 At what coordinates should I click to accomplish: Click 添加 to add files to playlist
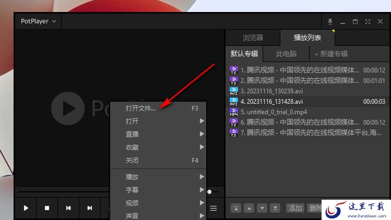pos(295,208)
